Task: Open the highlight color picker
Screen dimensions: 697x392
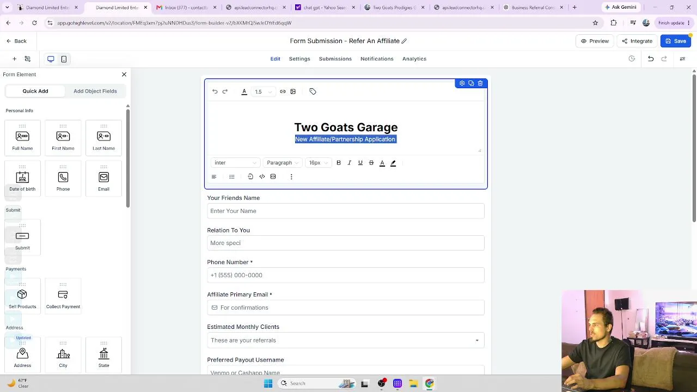Action: tap(393, 163)
